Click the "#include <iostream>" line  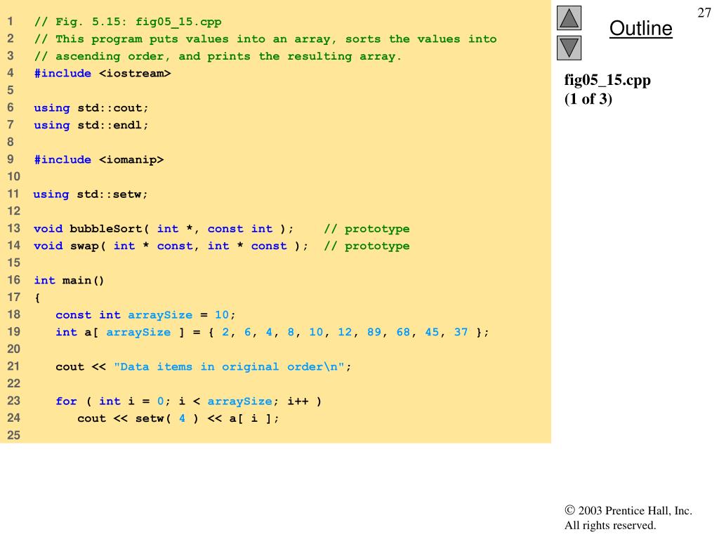point(103,73)
